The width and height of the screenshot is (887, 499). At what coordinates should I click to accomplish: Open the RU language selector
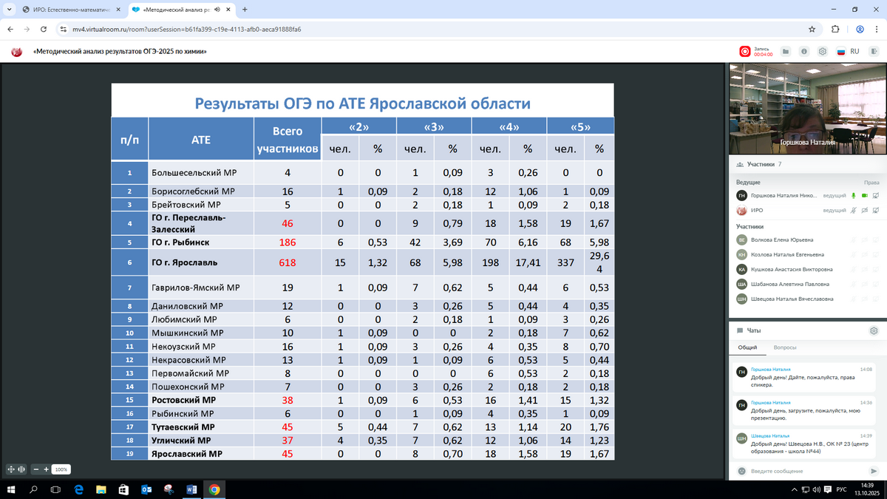(847, 52)
